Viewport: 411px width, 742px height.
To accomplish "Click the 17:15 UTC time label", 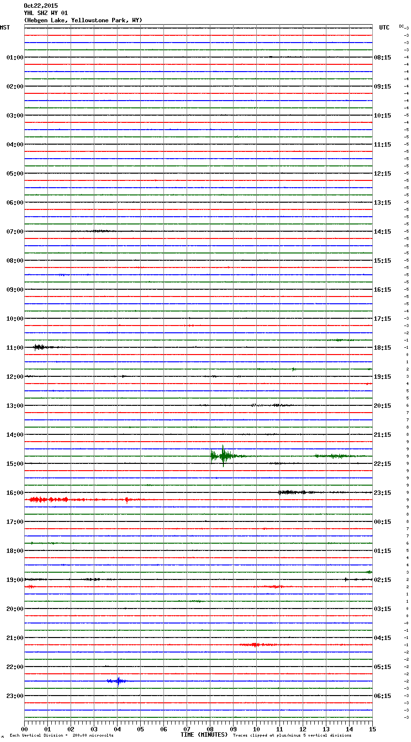I will [x=382, y=319].
